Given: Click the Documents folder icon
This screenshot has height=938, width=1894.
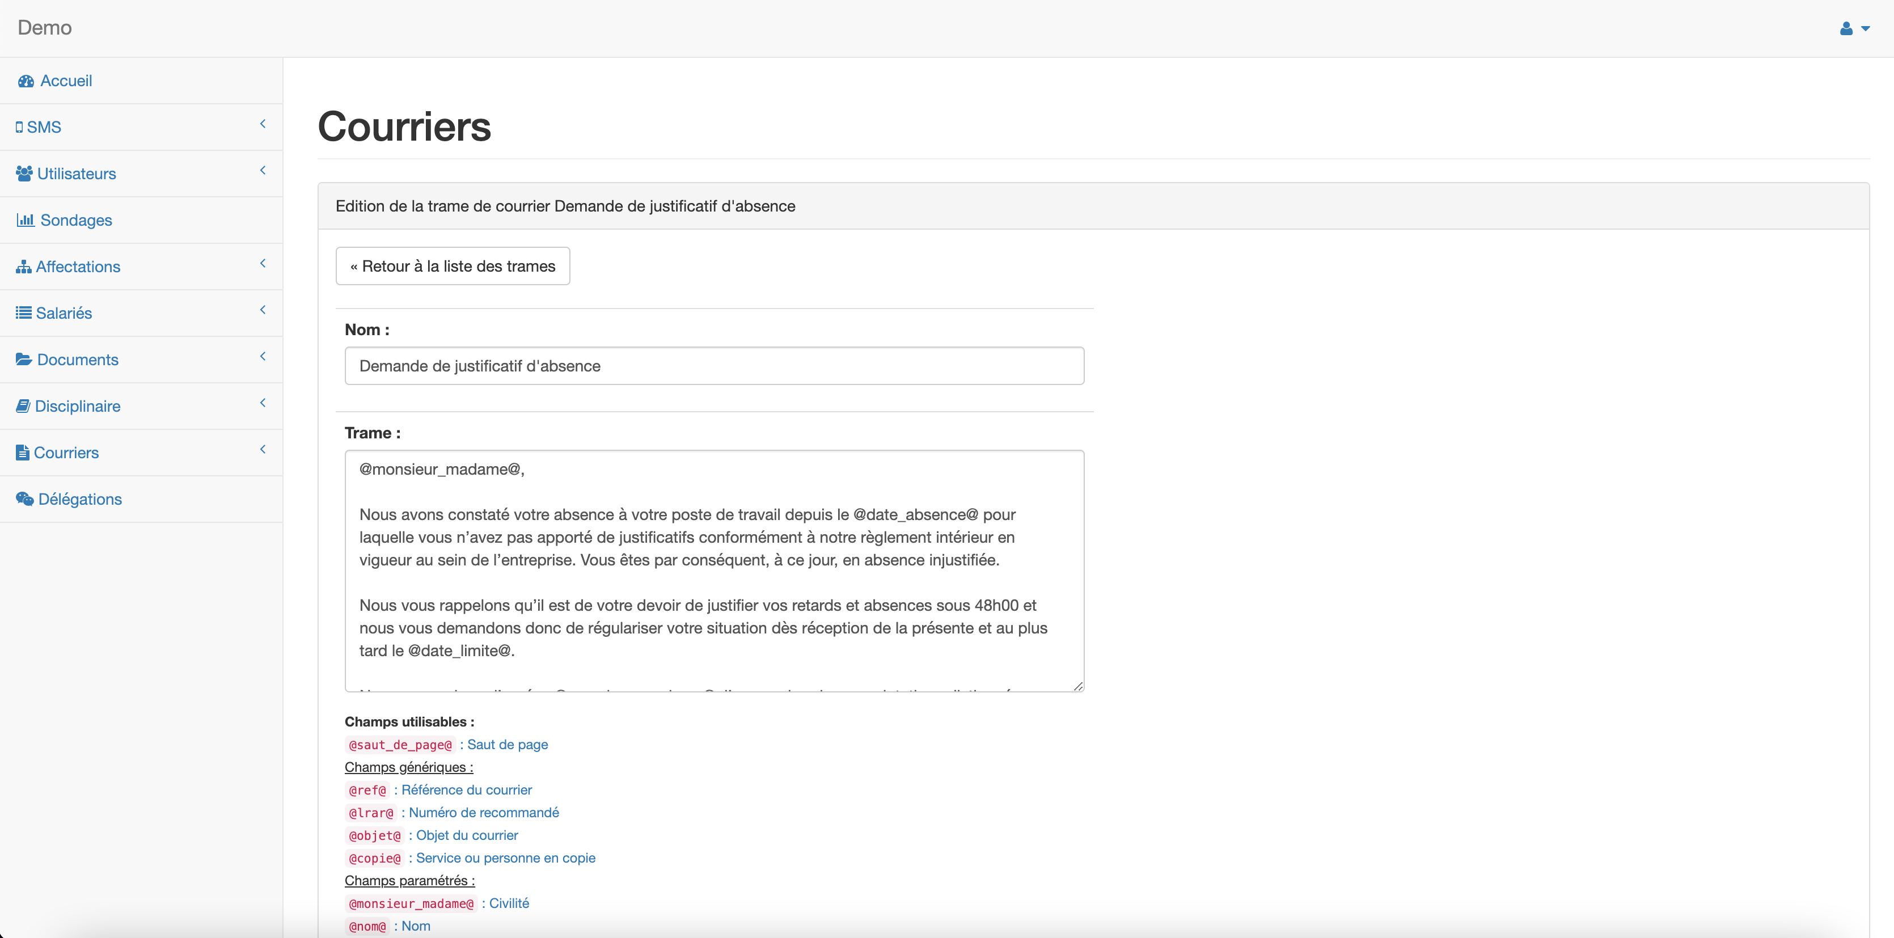Looking at the screenshot, I should point(24,359).
